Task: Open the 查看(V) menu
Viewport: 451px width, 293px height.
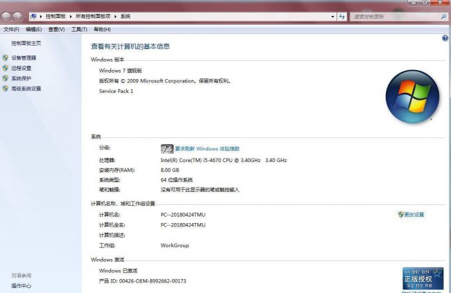Action: point(56,29)
